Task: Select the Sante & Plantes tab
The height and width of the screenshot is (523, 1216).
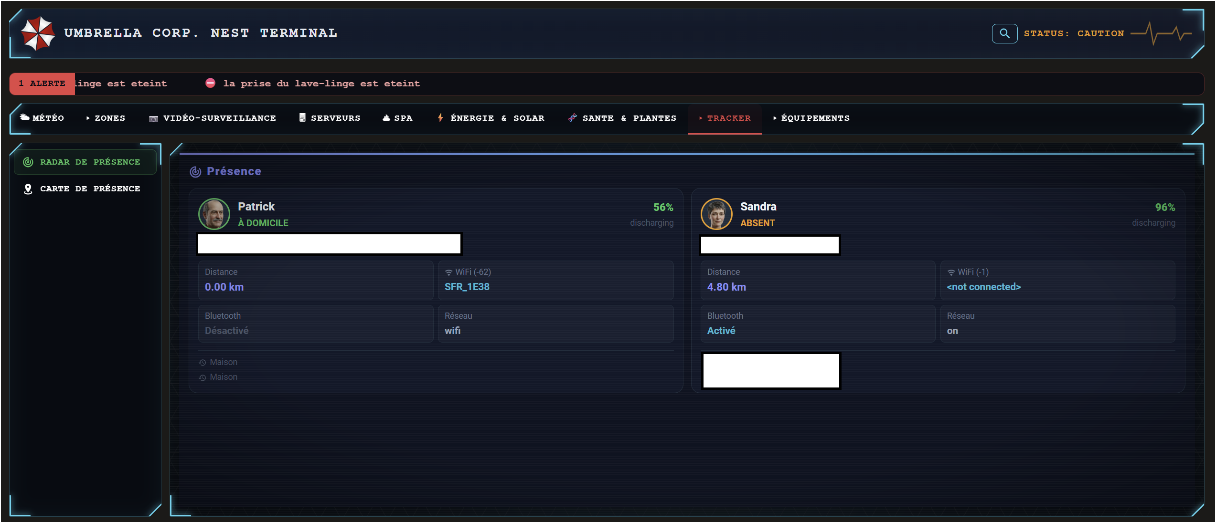Action: tap(622, 118)
